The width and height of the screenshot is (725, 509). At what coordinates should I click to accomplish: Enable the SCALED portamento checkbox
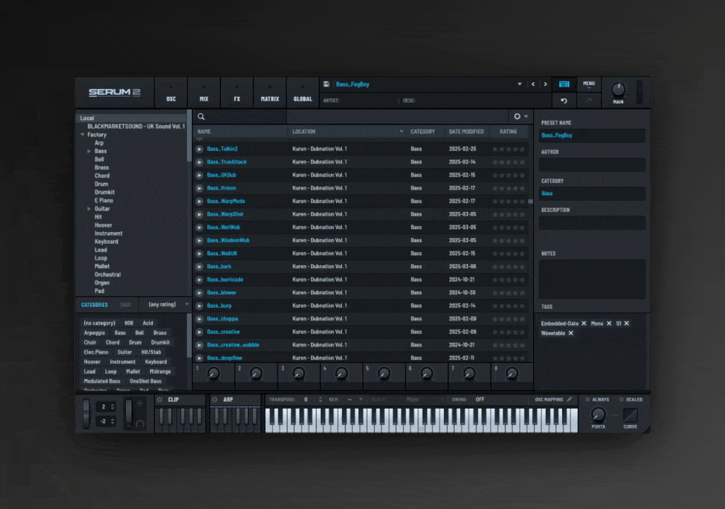[x=622, y=399]
